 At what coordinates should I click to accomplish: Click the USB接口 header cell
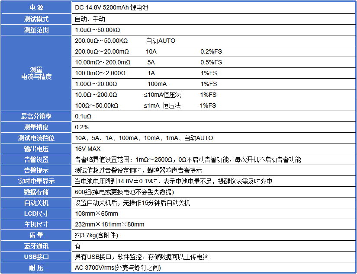point(36,257)
